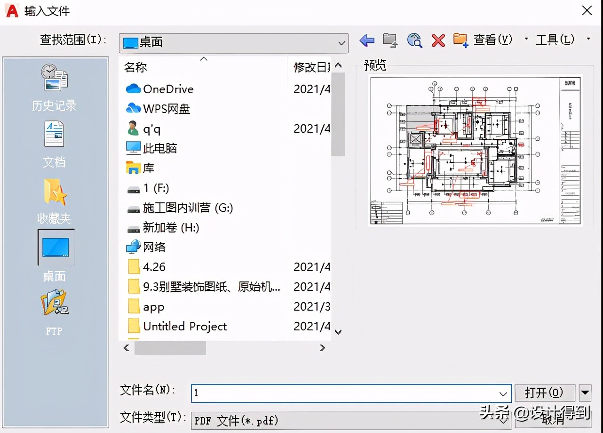Open the 查找范围 location dropdown

[x=342, y=43]
